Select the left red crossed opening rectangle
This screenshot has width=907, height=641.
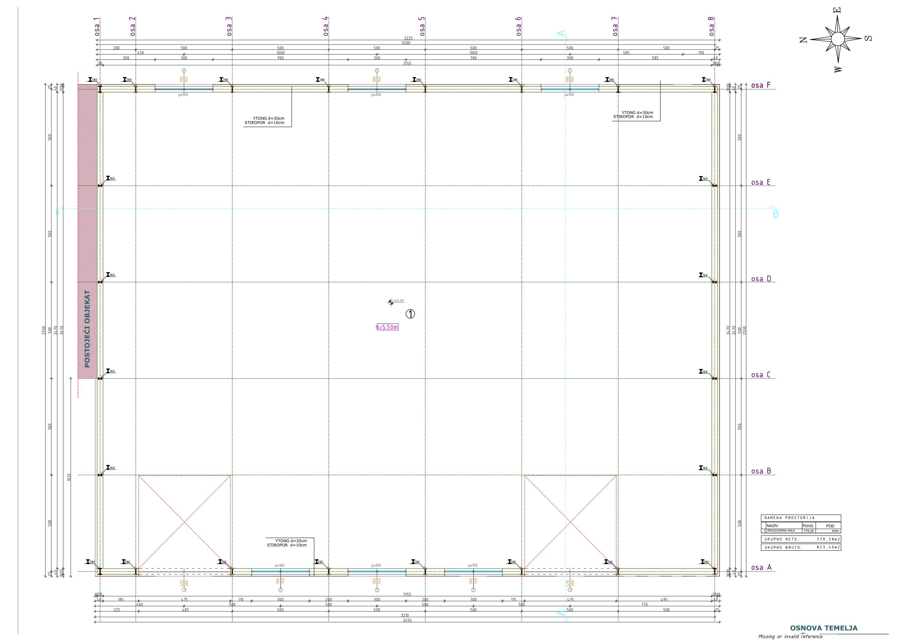(x=184, y=522)
